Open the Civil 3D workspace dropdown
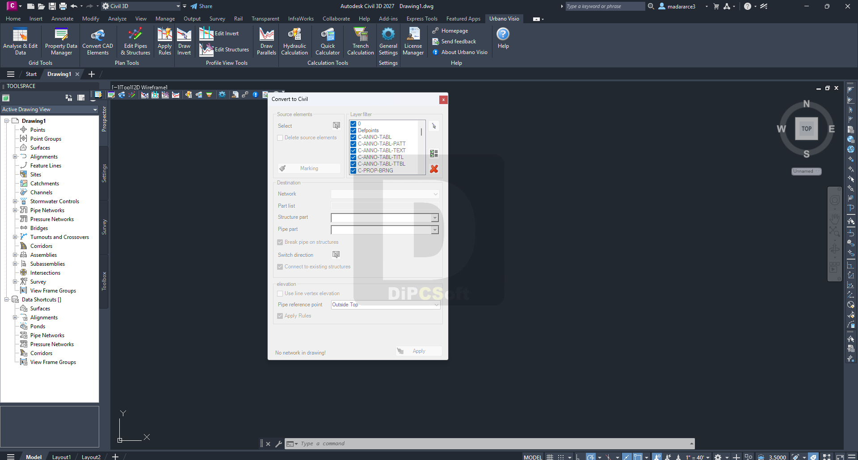Image resolution: width=858 pixels, height=460 pixels. point(141,6)
